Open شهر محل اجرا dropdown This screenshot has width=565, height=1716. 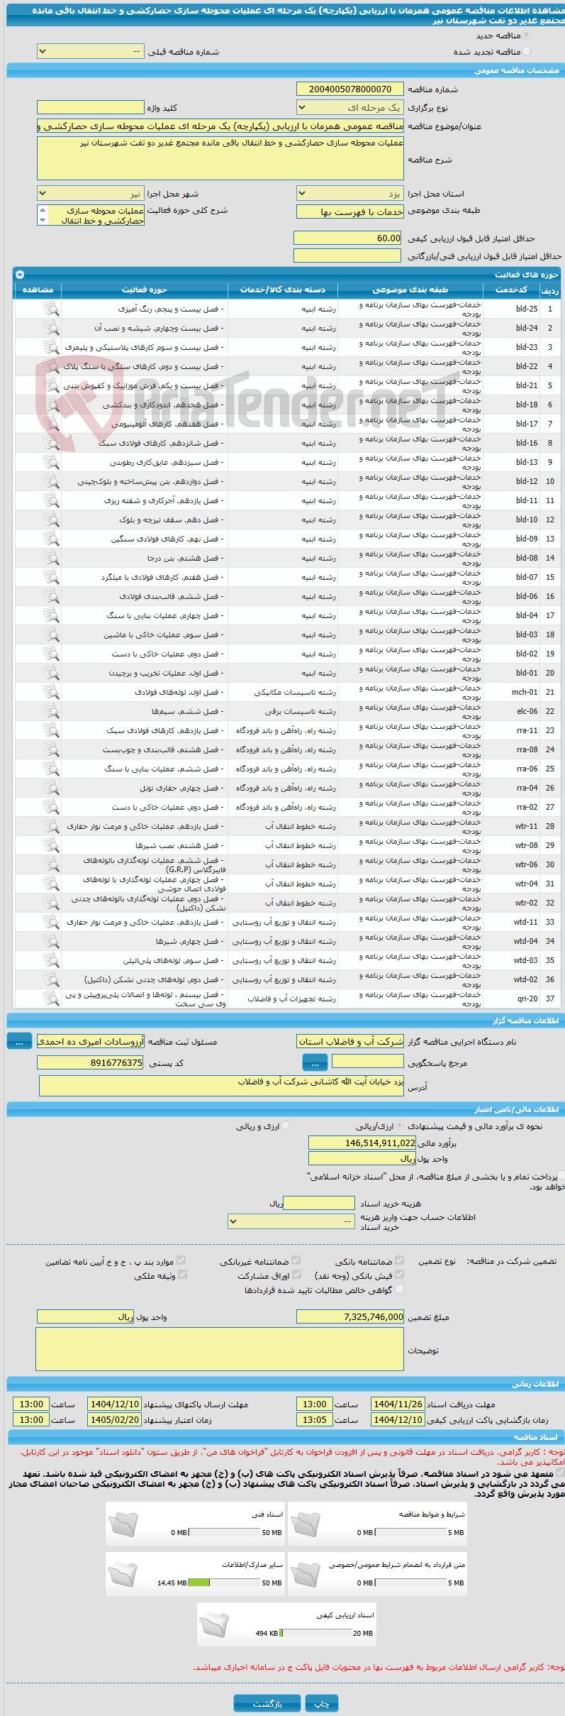(x=90, y=194)
